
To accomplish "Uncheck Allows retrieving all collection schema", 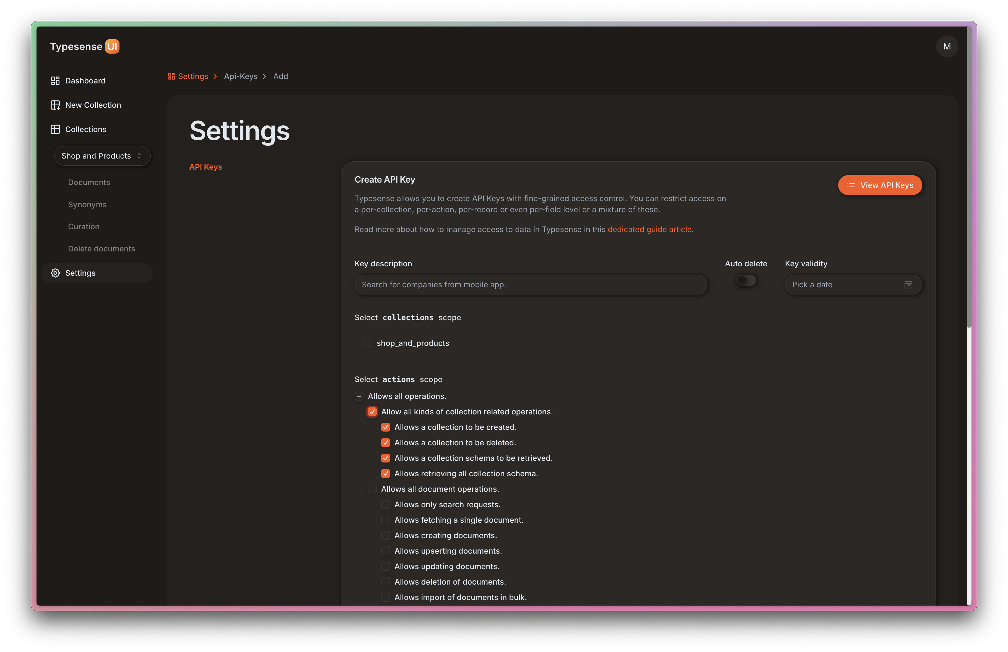I will [385, 474].
